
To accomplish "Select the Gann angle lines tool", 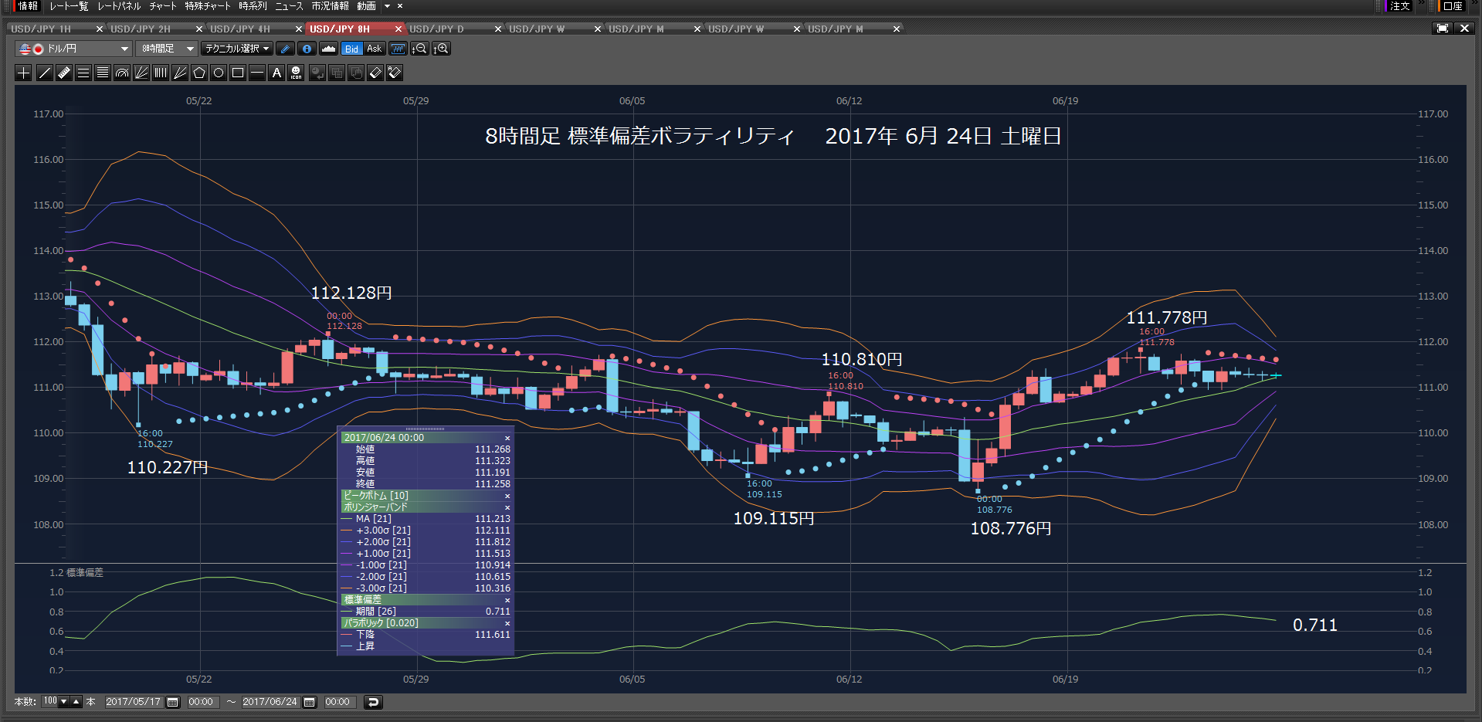I will [x=180, y=73].
